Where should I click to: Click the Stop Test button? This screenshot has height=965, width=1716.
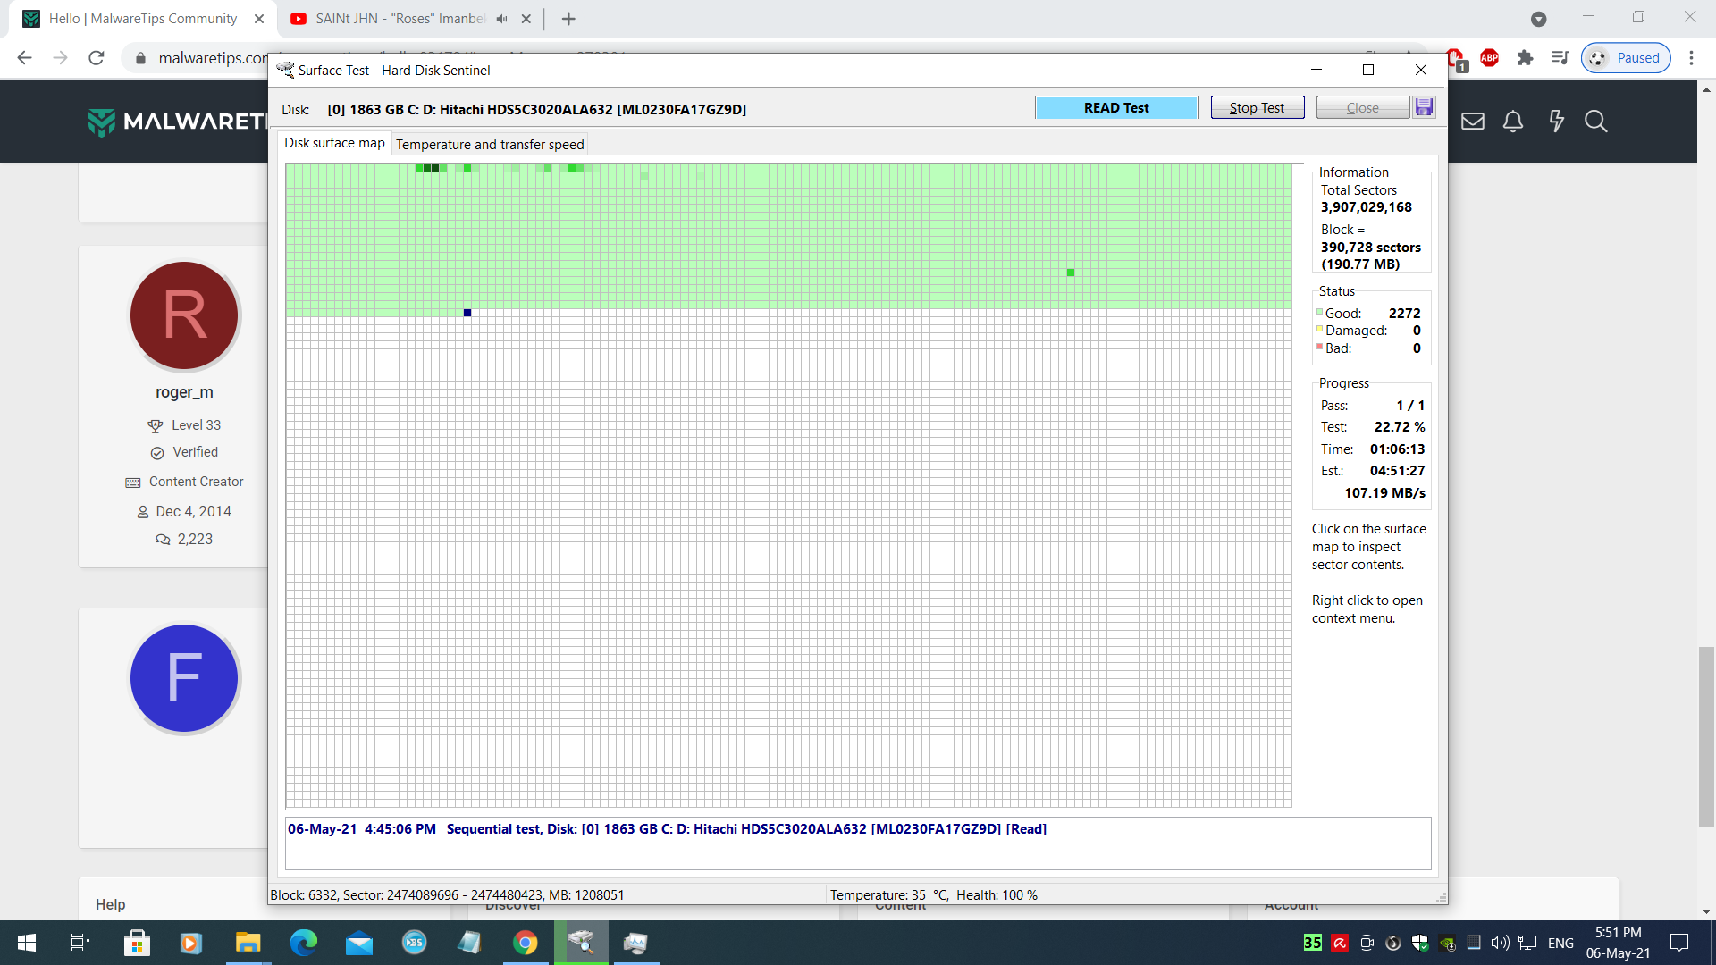point(1257,107)
